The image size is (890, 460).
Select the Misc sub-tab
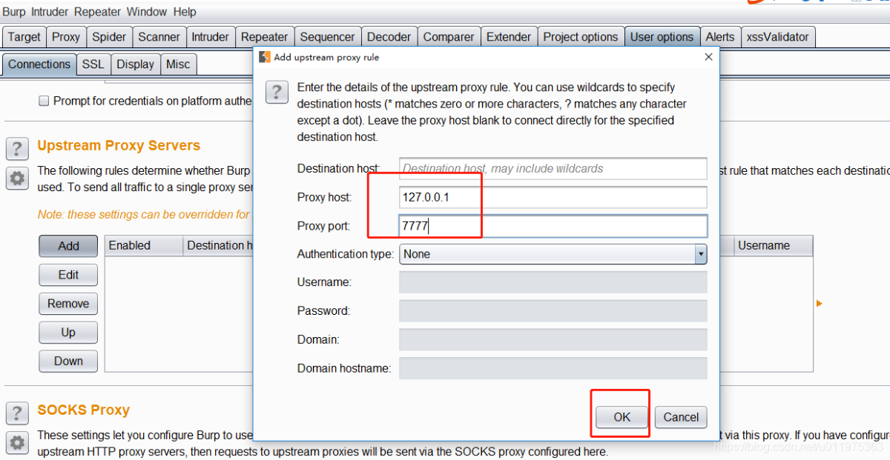178,64
